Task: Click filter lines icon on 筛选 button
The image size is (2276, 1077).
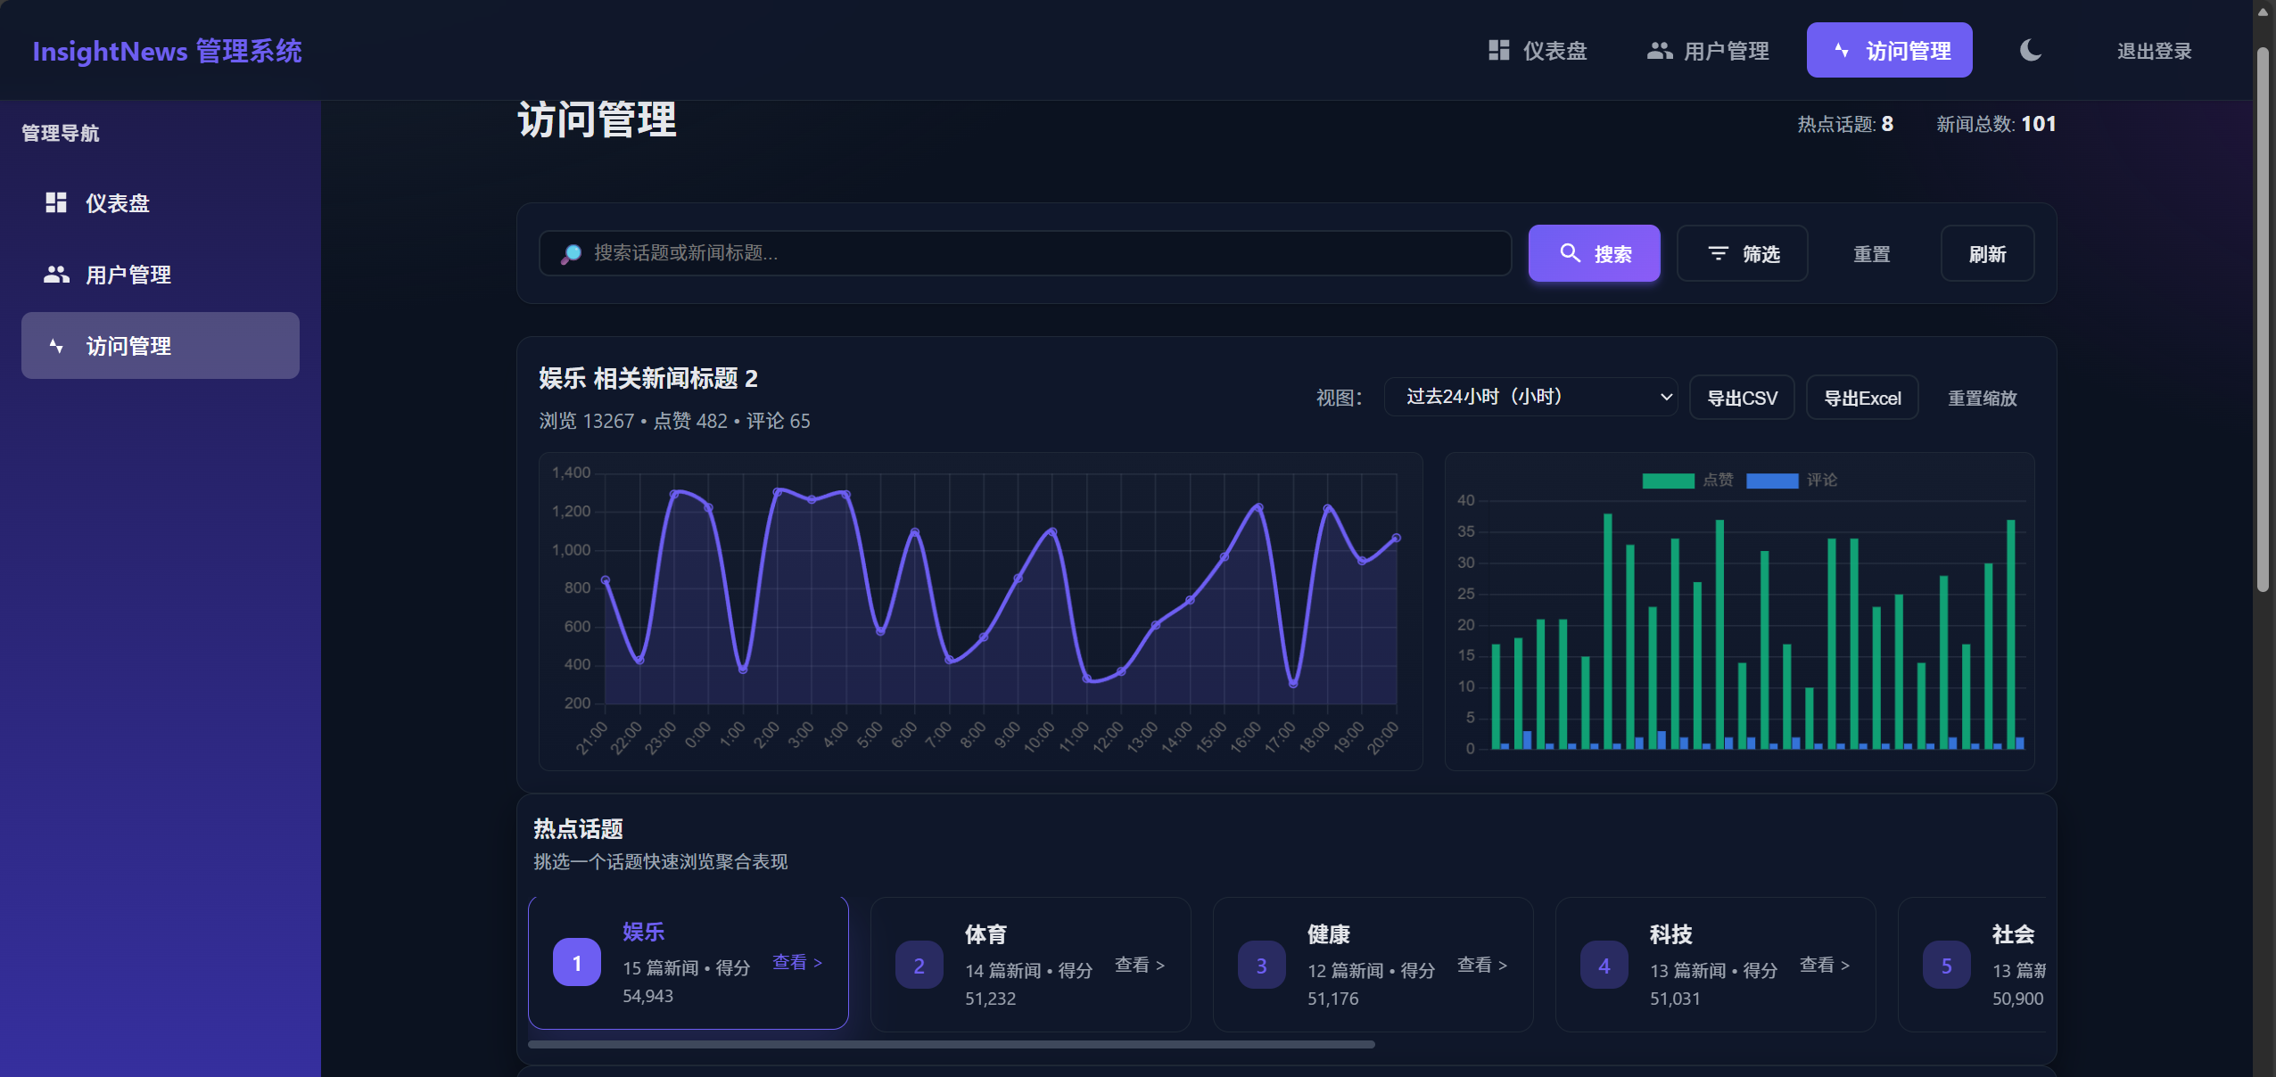Action: [1718, 254]
